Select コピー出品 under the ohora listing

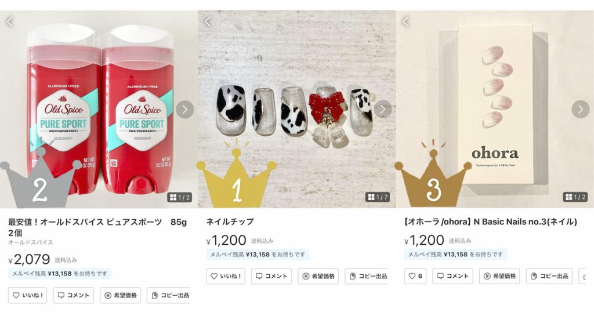point(549,277)
